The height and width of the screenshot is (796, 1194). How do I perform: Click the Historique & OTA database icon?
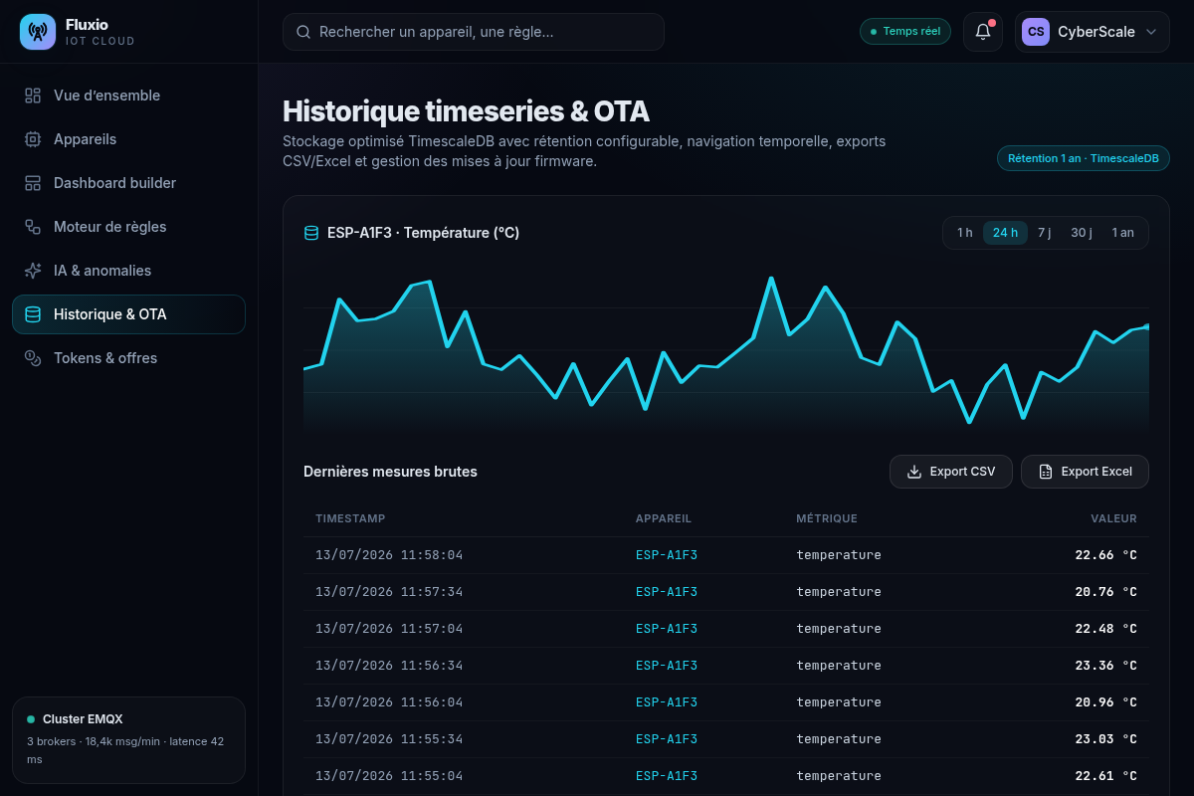33,314
